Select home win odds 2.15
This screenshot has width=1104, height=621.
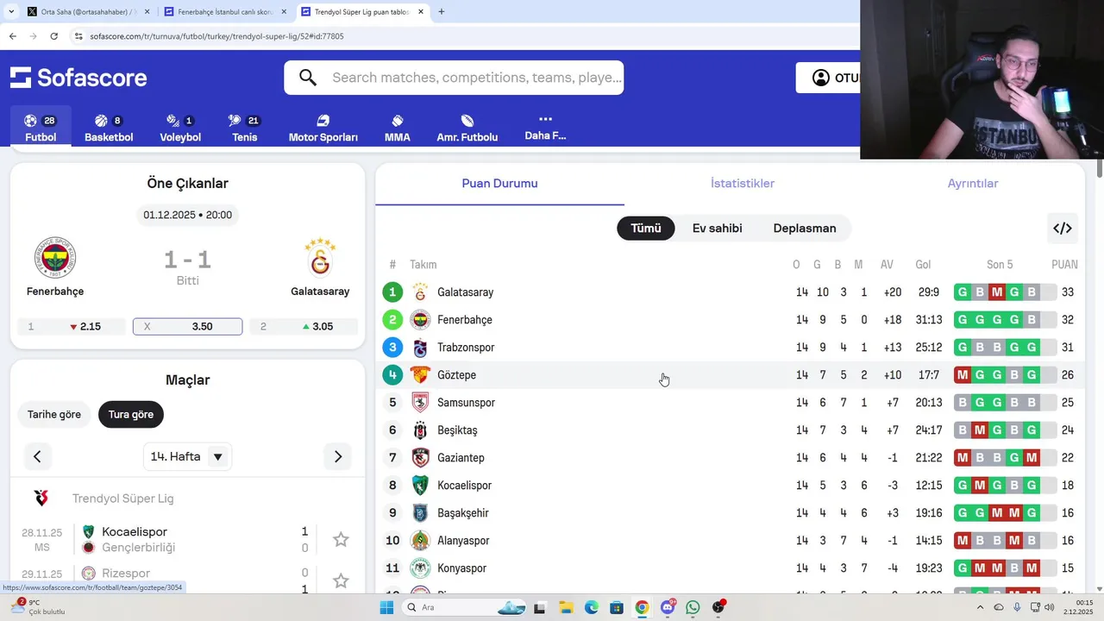coord(71,326)
